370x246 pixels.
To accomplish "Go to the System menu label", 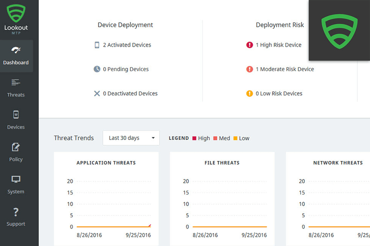I will click(x=16, y=192).
